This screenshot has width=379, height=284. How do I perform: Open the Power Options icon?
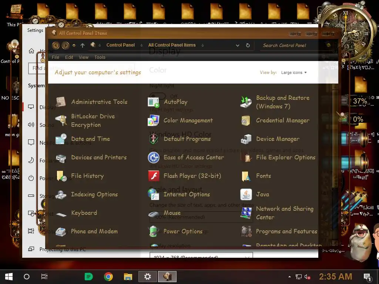[154, 231]
